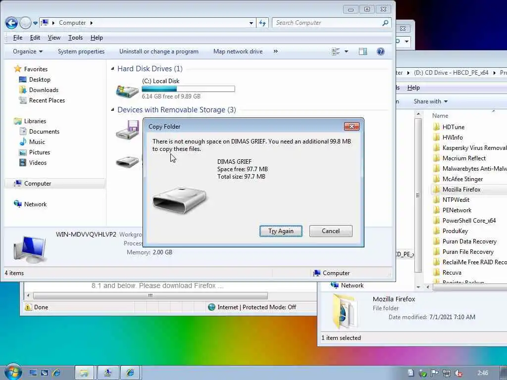
Task: Click C: drive capacity bar
Action: (x=188, y=89)
